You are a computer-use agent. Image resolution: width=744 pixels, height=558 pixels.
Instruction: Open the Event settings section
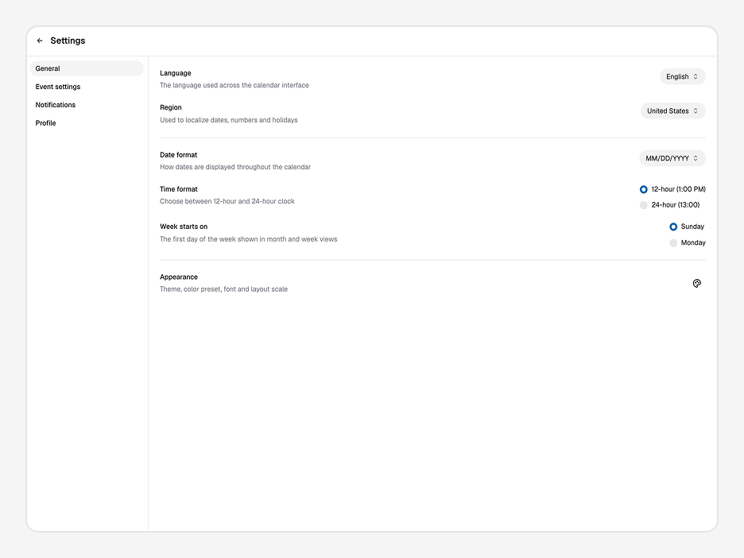pyautogui.click(x=87, y=87)
